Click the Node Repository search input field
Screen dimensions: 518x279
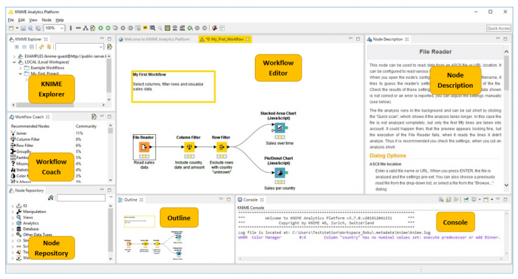[x=81, y=198]
